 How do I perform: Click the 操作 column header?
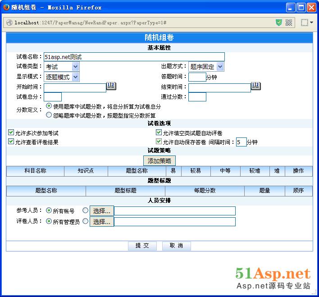(298, 171)
